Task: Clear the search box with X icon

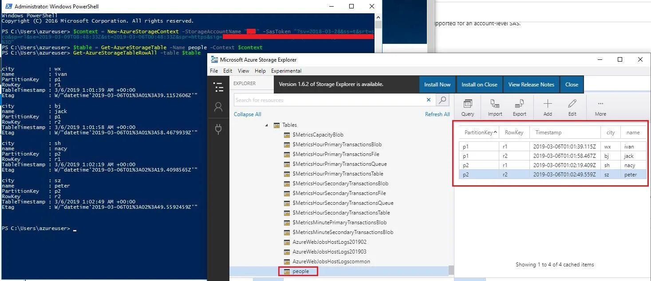Action: (429, 100)
